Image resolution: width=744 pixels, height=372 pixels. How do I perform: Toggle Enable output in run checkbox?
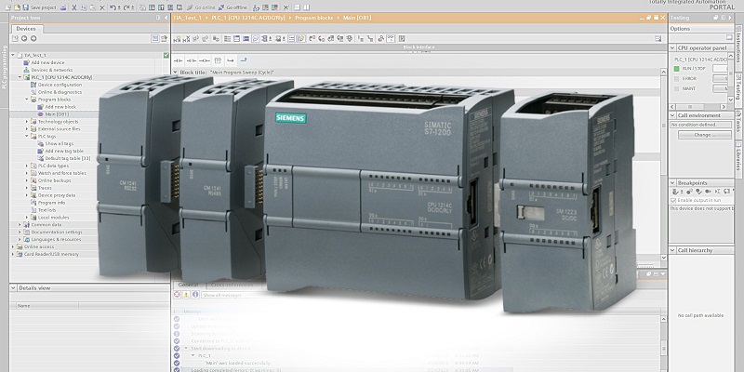click(673, 201)
